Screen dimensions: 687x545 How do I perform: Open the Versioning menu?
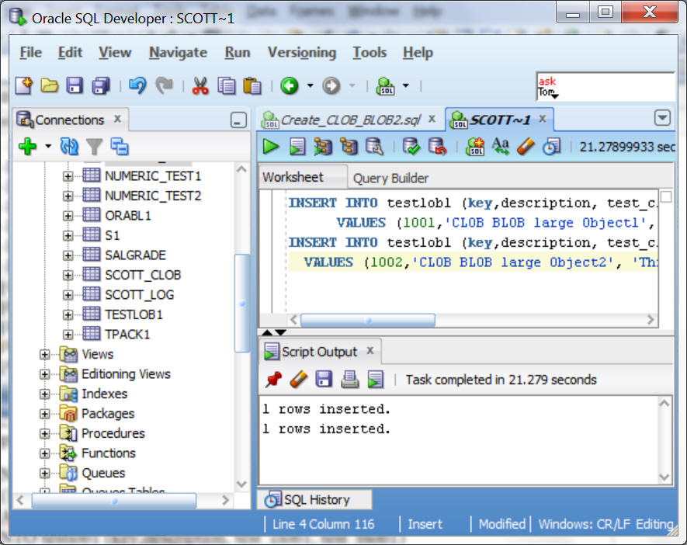click(x=302, y=53)
